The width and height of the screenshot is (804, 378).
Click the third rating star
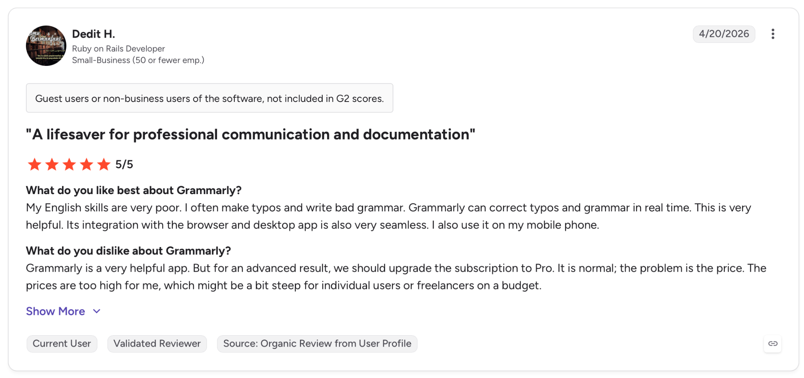click(x=69, y=164)
